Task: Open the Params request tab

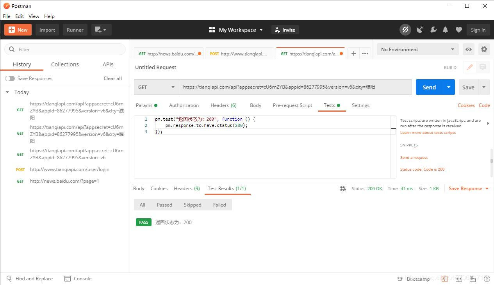Action: tap(146, 105)
